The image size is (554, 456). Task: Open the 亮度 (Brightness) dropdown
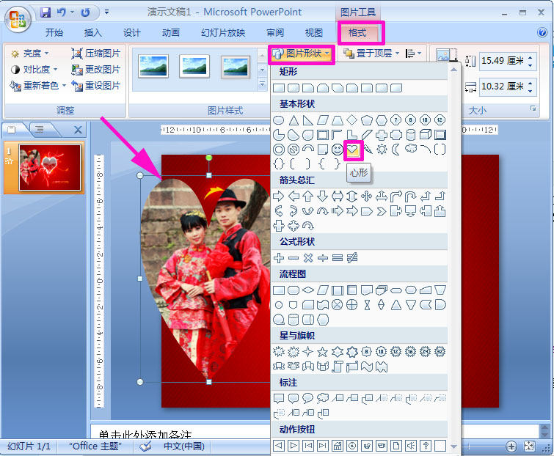[x=31, y=54]
